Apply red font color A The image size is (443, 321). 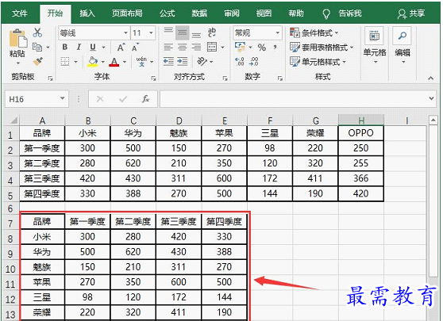[x=114, y=62]
